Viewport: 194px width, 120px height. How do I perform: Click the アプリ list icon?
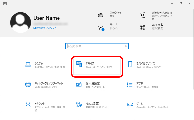coord(130,84)
